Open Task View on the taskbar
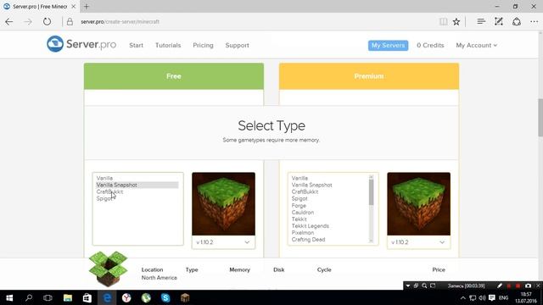Viewport: 543px width, 305px height. tap(48, 297)
